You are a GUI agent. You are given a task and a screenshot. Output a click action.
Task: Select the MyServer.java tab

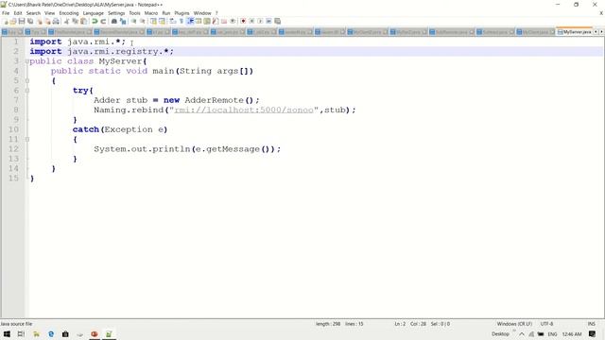coord(574,32)
